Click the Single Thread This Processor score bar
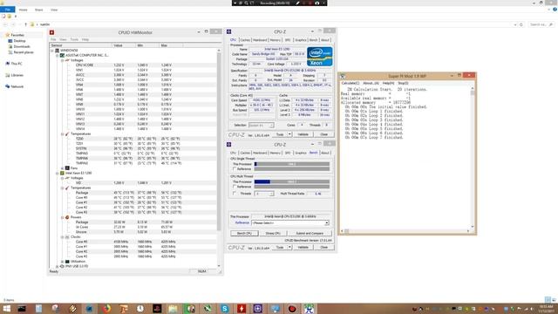 [292, 164]
